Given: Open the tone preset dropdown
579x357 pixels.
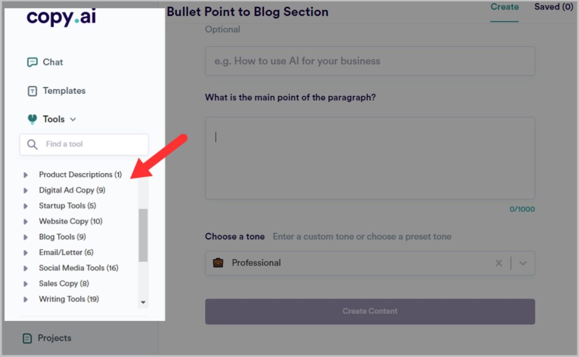Looking at the screenshot, I should click(523, 263).
